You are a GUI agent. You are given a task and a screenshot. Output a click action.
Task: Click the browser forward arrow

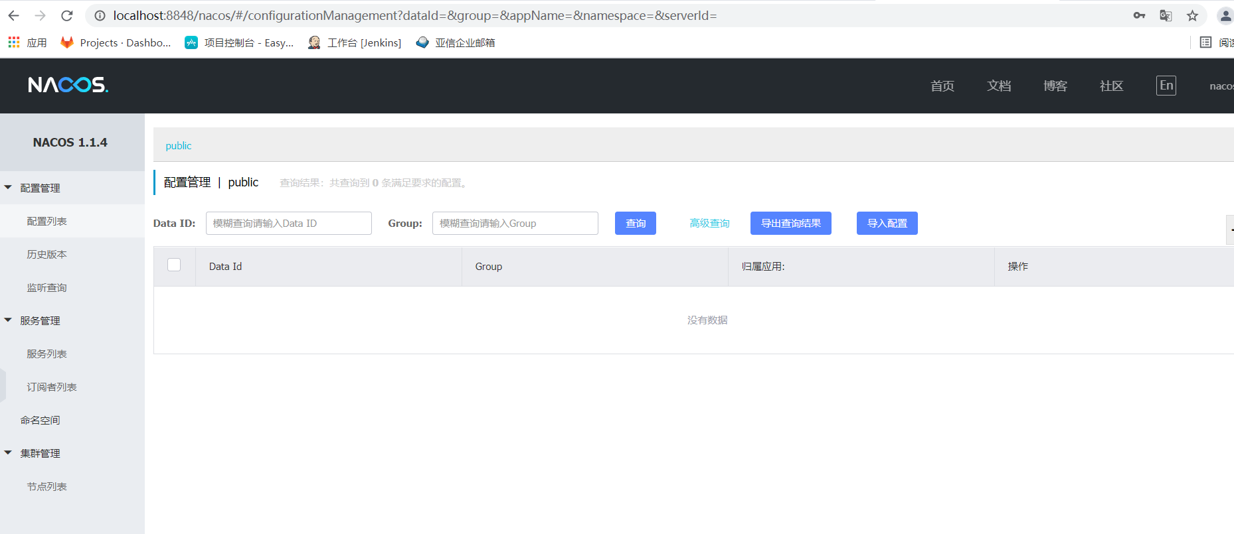(40, 15)
